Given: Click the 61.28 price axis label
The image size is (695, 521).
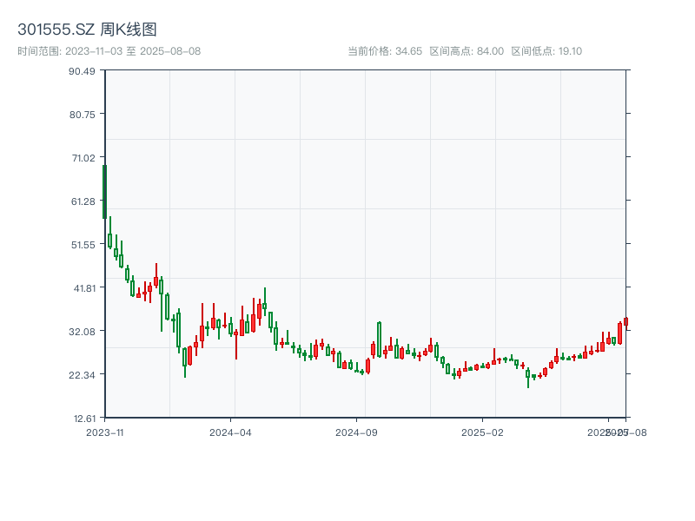Looking at the screenshot, I should [x=82, y=201].
